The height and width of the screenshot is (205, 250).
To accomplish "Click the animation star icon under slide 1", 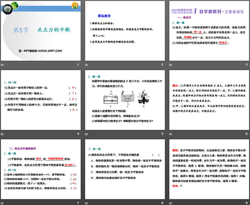I will point(3,64).
